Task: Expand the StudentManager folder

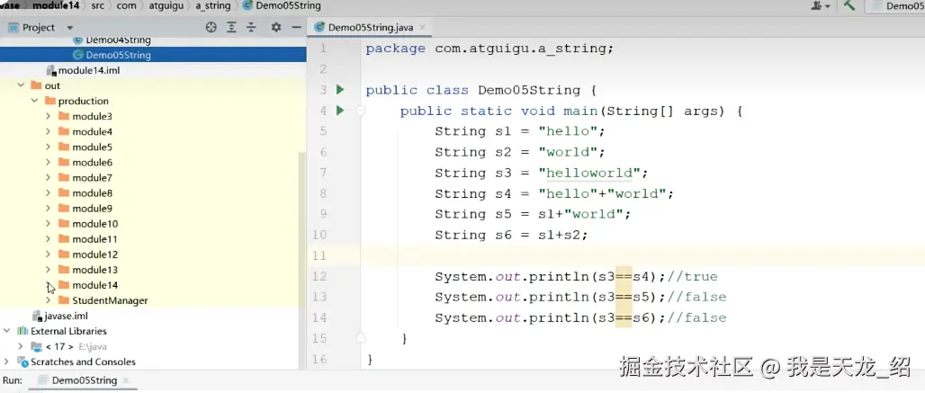Action: pos(49,299)
